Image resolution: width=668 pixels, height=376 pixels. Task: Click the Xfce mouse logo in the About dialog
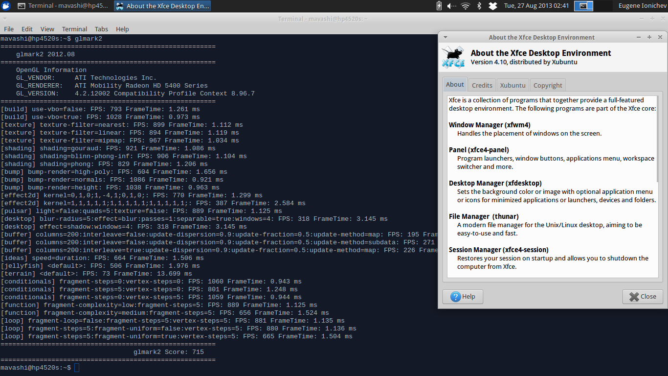coord(453,58)
